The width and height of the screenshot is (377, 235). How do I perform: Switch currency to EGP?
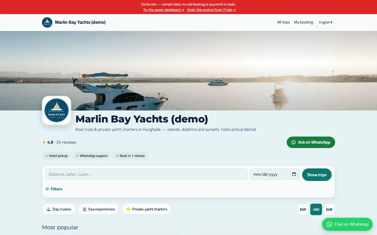point(303,209)
